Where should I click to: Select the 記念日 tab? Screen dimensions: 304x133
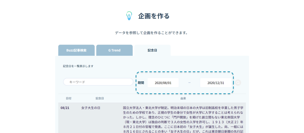[x=152, y=50]
